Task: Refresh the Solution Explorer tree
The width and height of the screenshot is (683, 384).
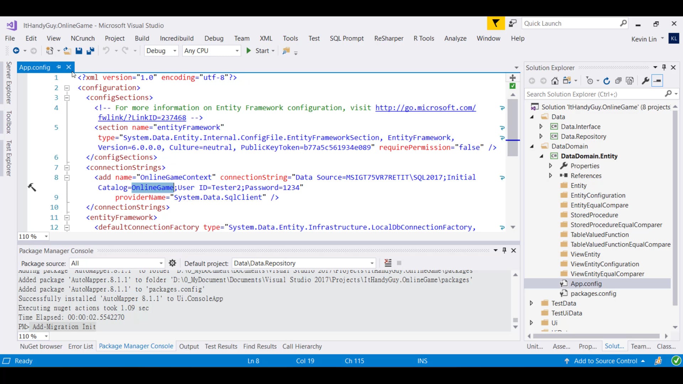Action: (x=607, y=81)
